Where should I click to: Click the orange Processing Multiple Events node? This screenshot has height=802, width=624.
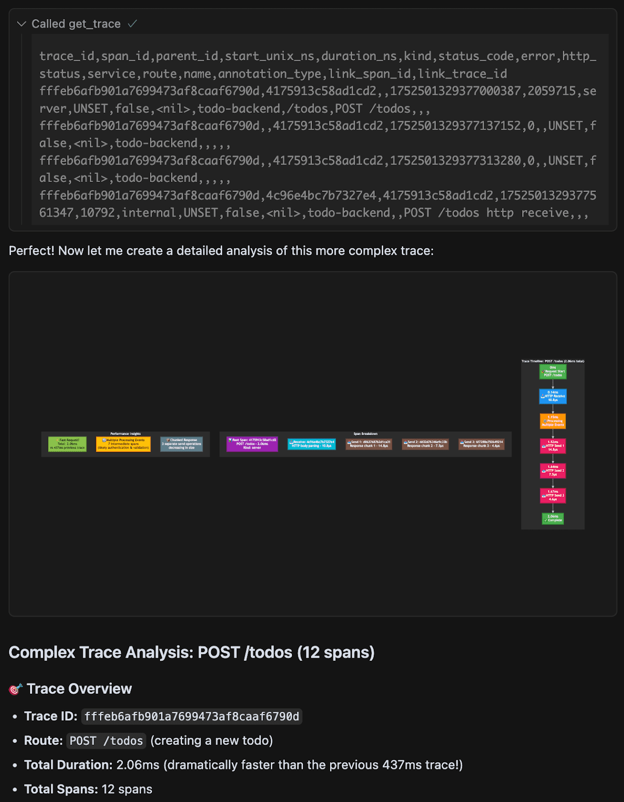tap(553, 421)
